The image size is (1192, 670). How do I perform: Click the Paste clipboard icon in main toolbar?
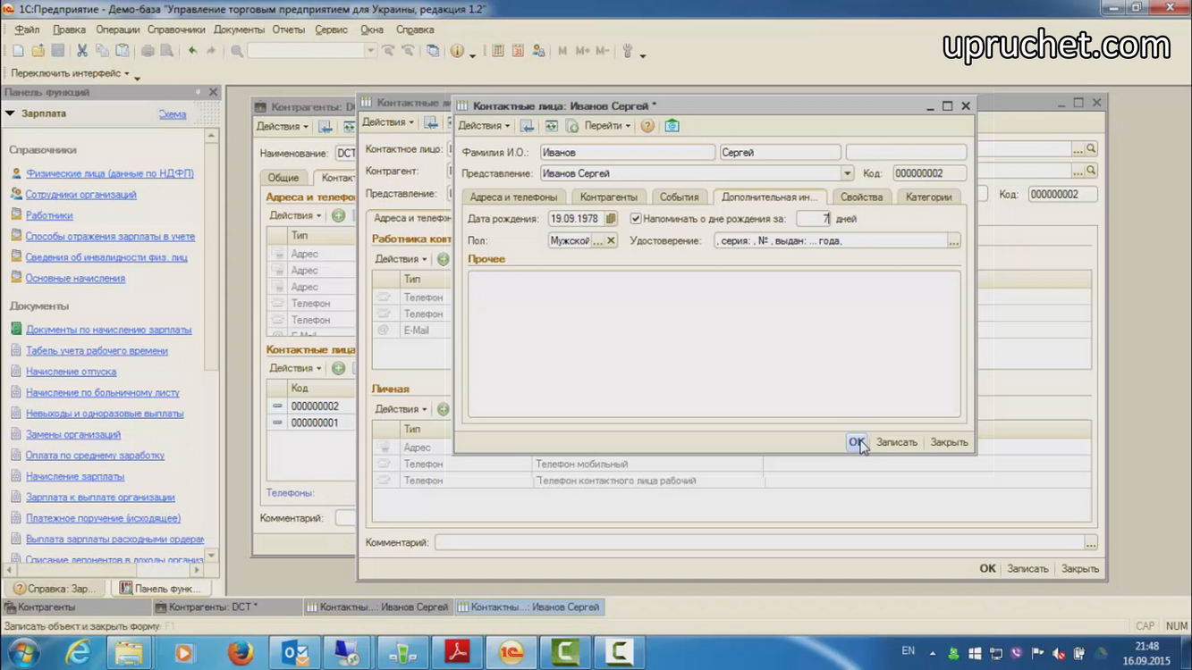coord(123,51)
